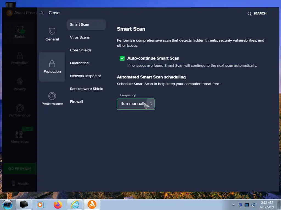Open the Performance settings category

(52, 99)
